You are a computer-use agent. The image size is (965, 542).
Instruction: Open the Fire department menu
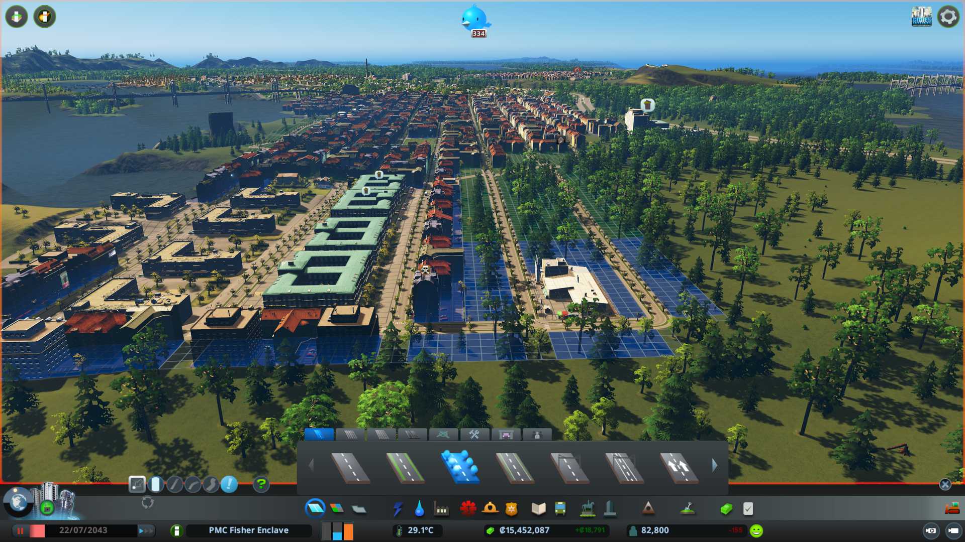(490, 509)
